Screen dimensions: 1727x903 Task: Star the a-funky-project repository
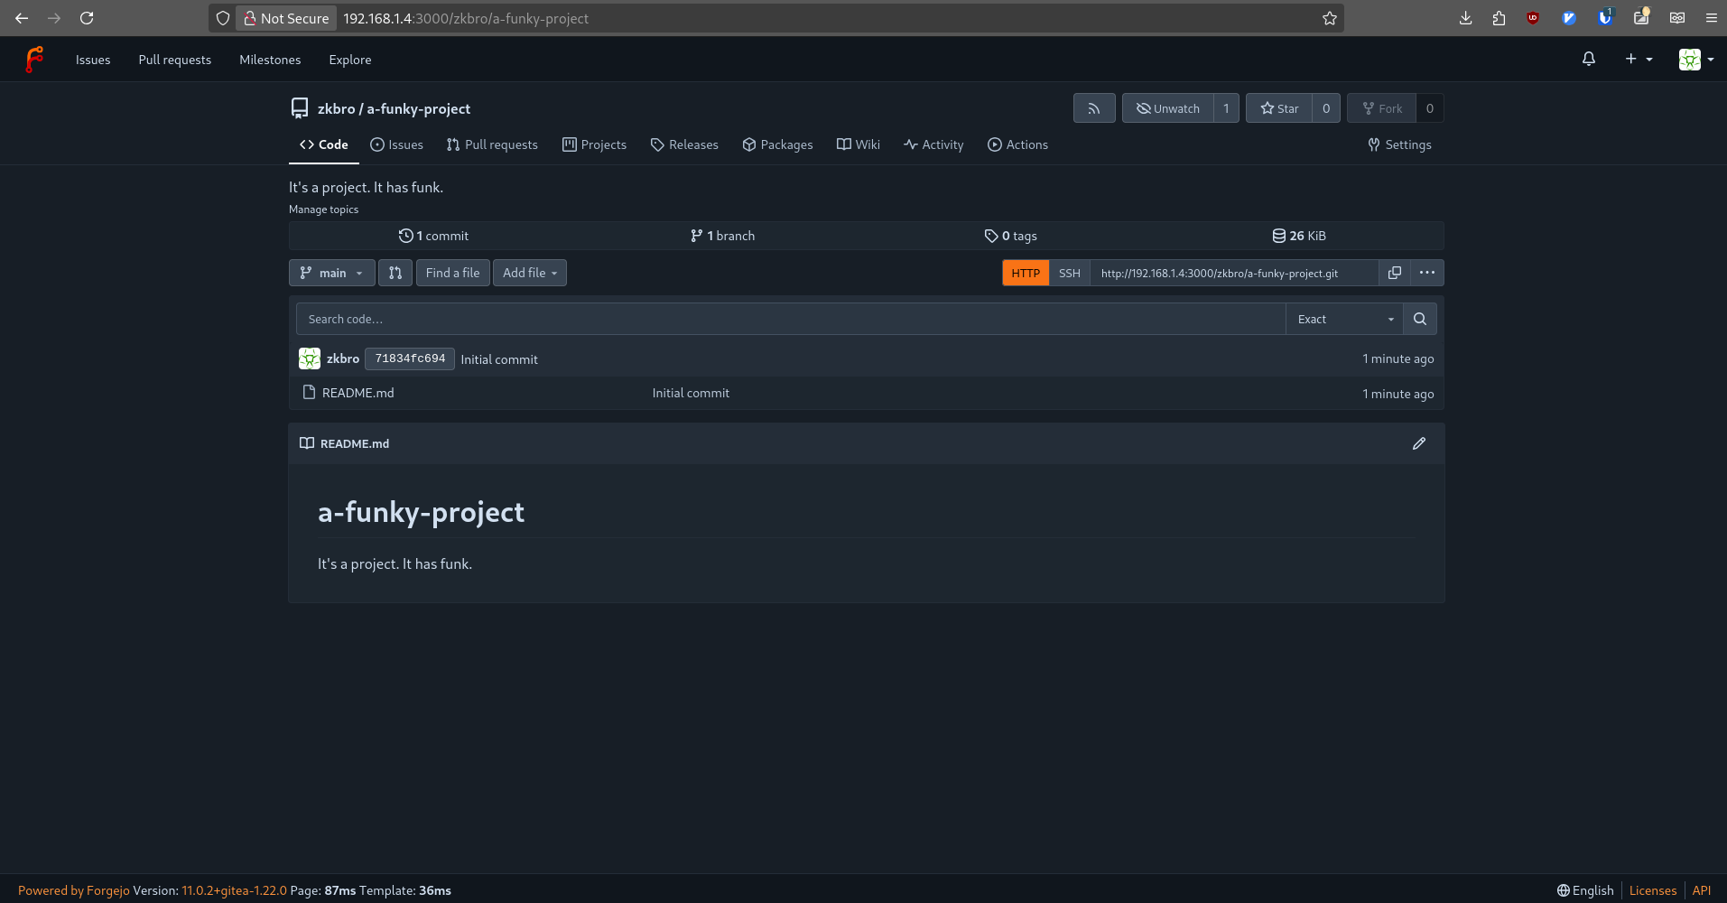click(x=1279, y=108)
